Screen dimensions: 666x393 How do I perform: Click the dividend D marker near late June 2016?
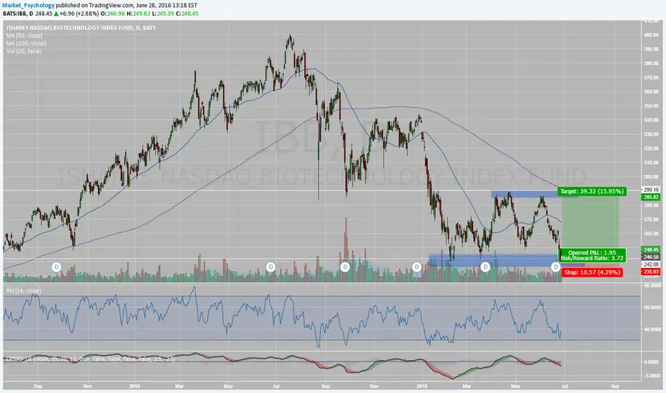tap(555, 267)
